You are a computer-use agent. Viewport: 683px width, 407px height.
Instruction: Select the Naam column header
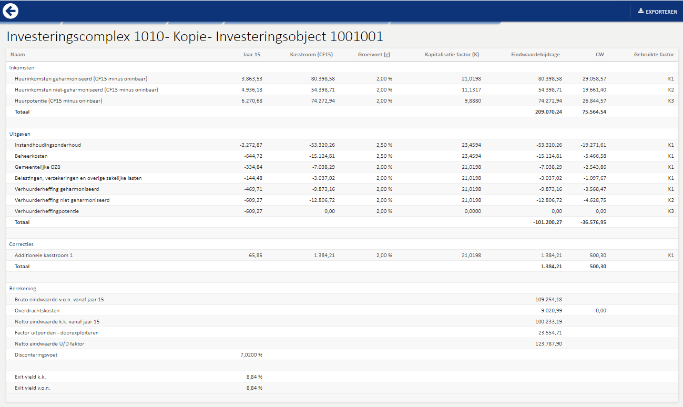pos(17,54)
